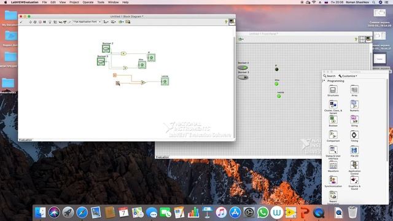The image size is (393, 221).
Task: Open the Edit menu
Action: pos(53,2)
